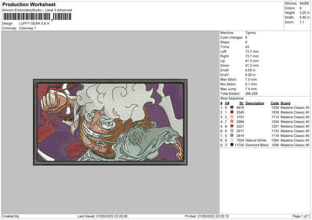Click the Height value 3.25 in

[x=304, y=12]
